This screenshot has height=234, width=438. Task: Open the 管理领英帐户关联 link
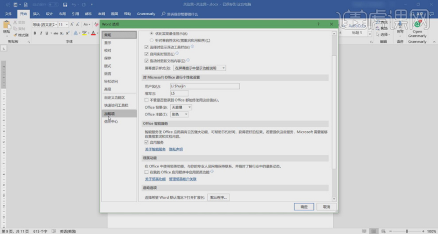click(x=183, y=179)
